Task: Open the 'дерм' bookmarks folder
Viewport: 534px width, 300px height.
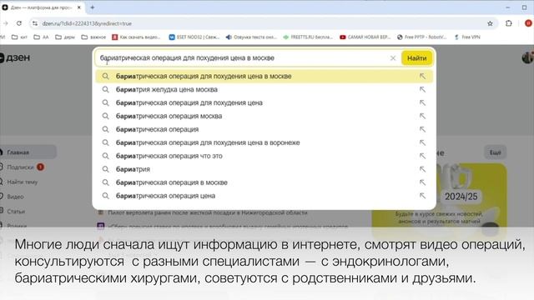Action: 65,37
